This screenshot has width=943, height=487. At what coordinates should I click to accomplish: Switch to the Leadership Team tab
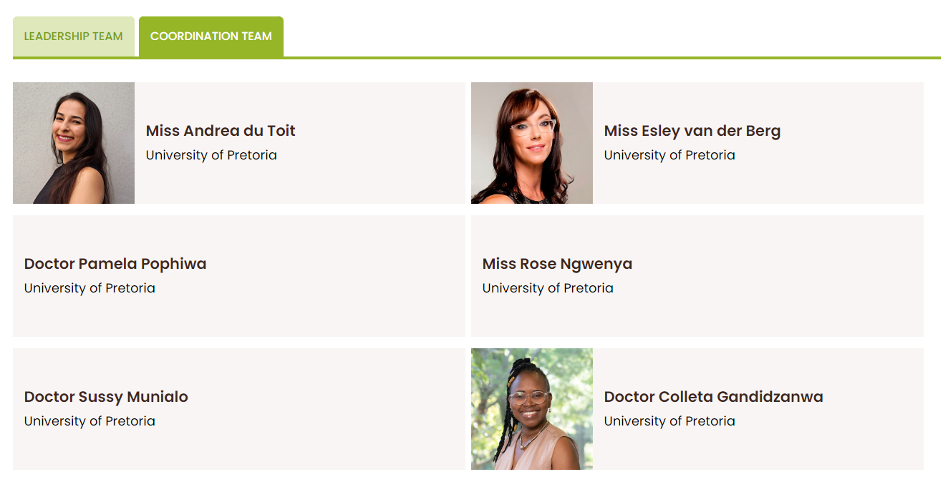coord(73,36)
